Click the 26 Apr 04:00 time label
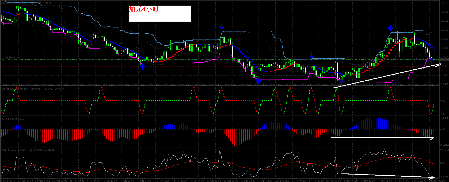Viewport: 449px width, 182px height. pos(299,181)
